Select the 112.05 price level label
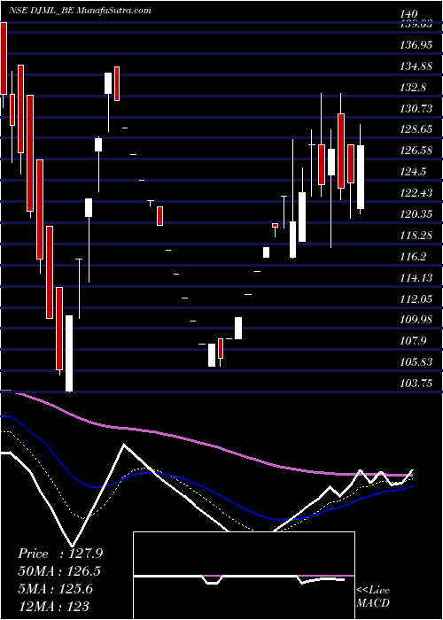The width and height of the screenshot is (443, 620). coord(416,299)
